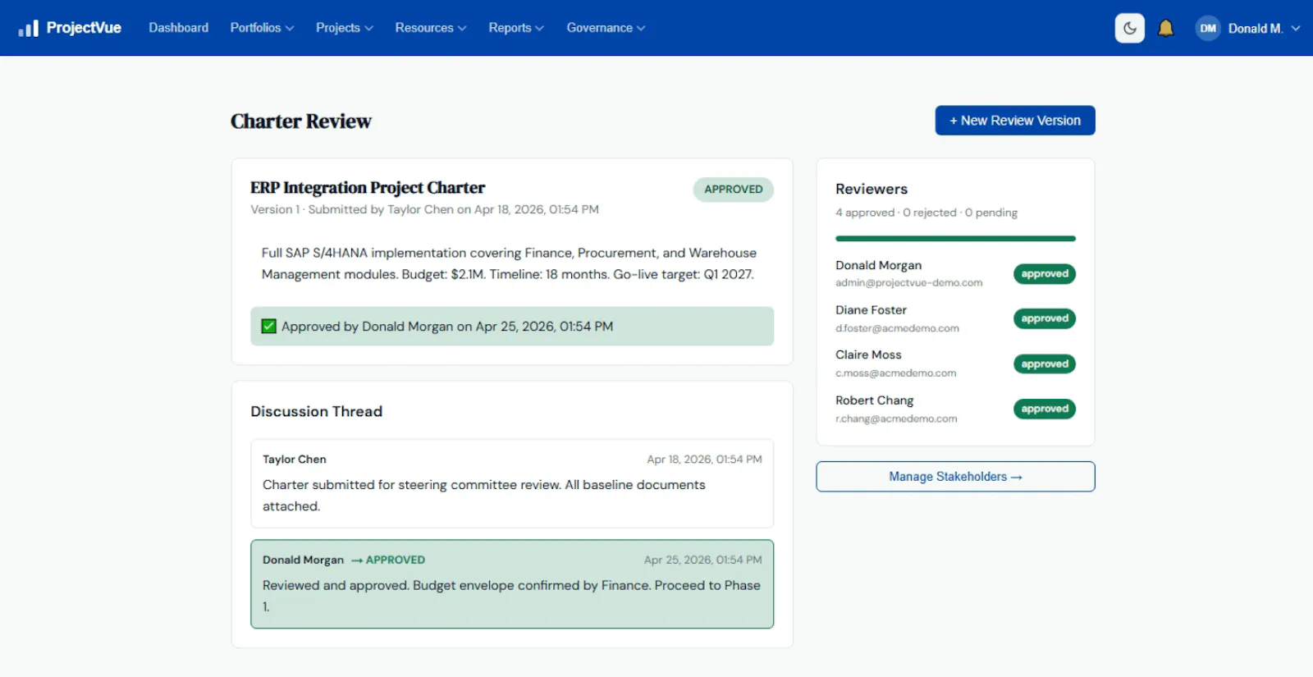Click the Apr 25, 2026 comment timestamp
This screenshot has width=1313, height=677.
tap(702, 560)
